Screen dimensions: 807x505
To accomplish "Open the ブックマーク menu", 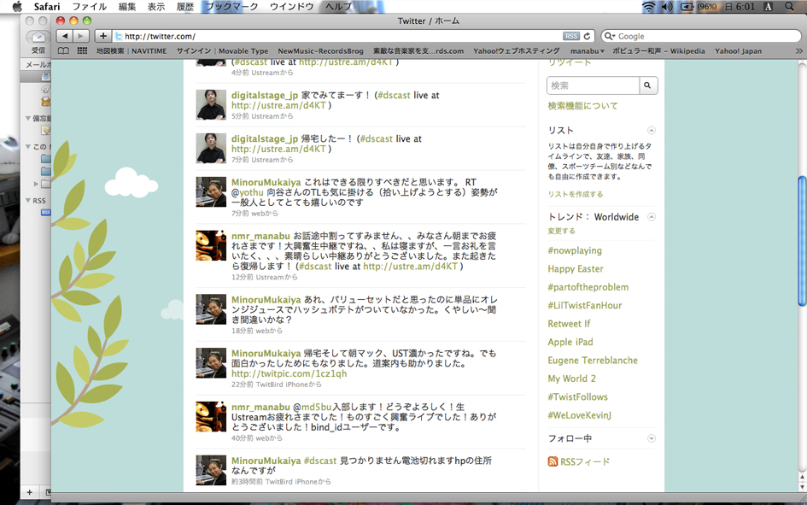I will point(231,7).
